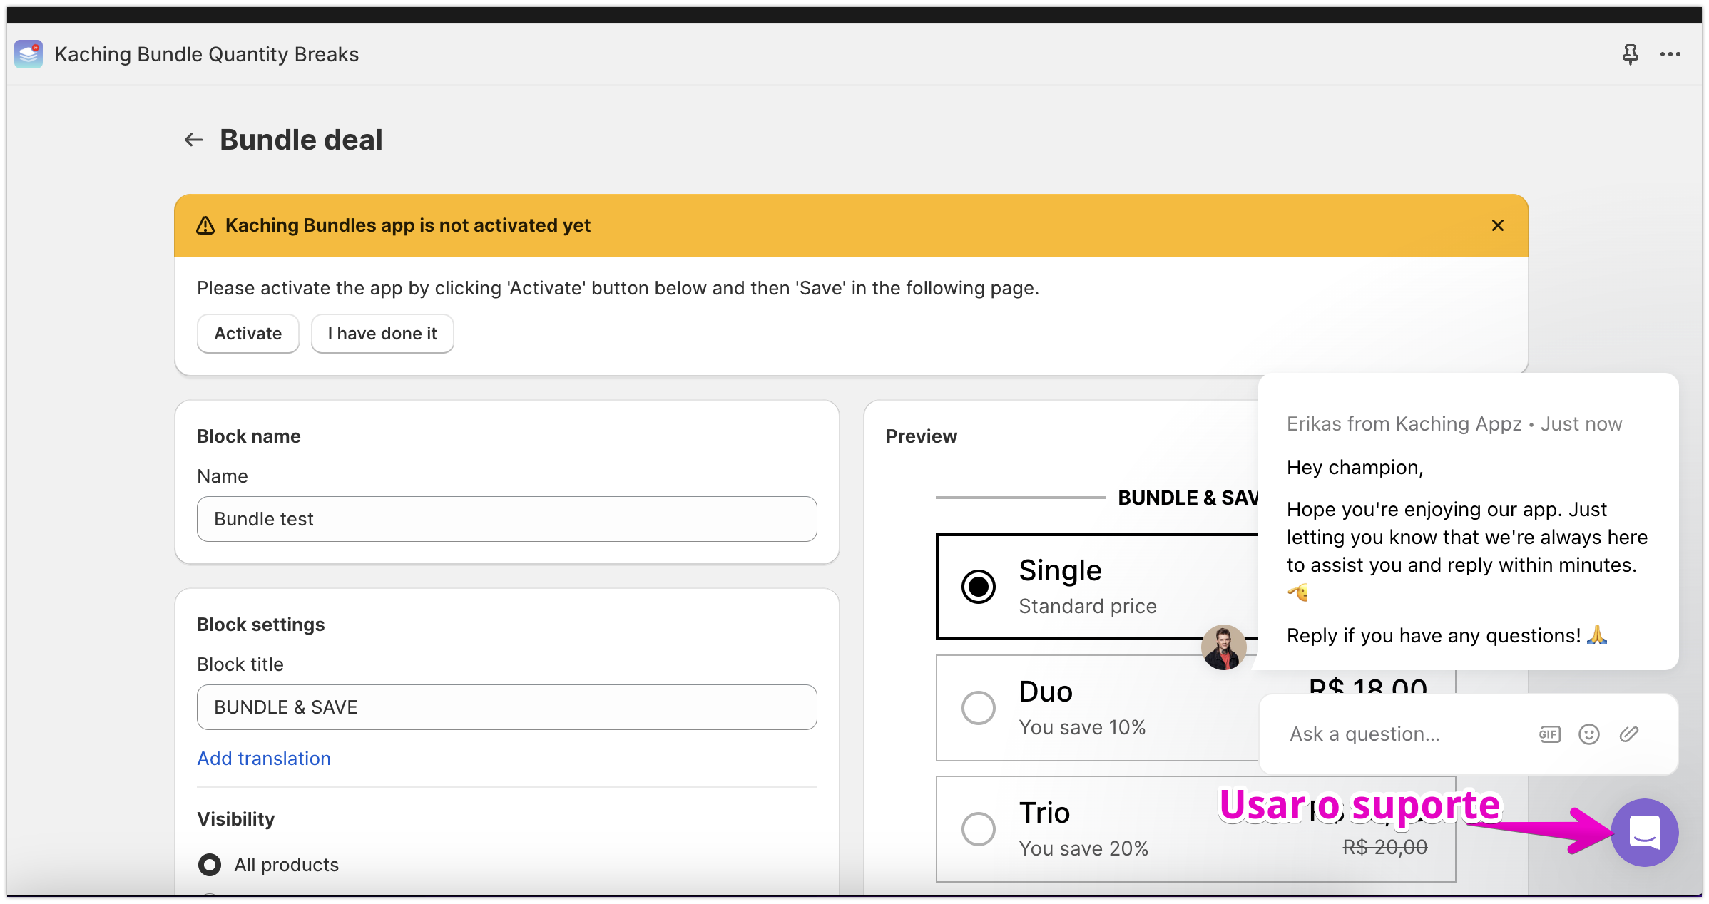Click the Kaching Bundle app logo icon

tap(29, 54)
